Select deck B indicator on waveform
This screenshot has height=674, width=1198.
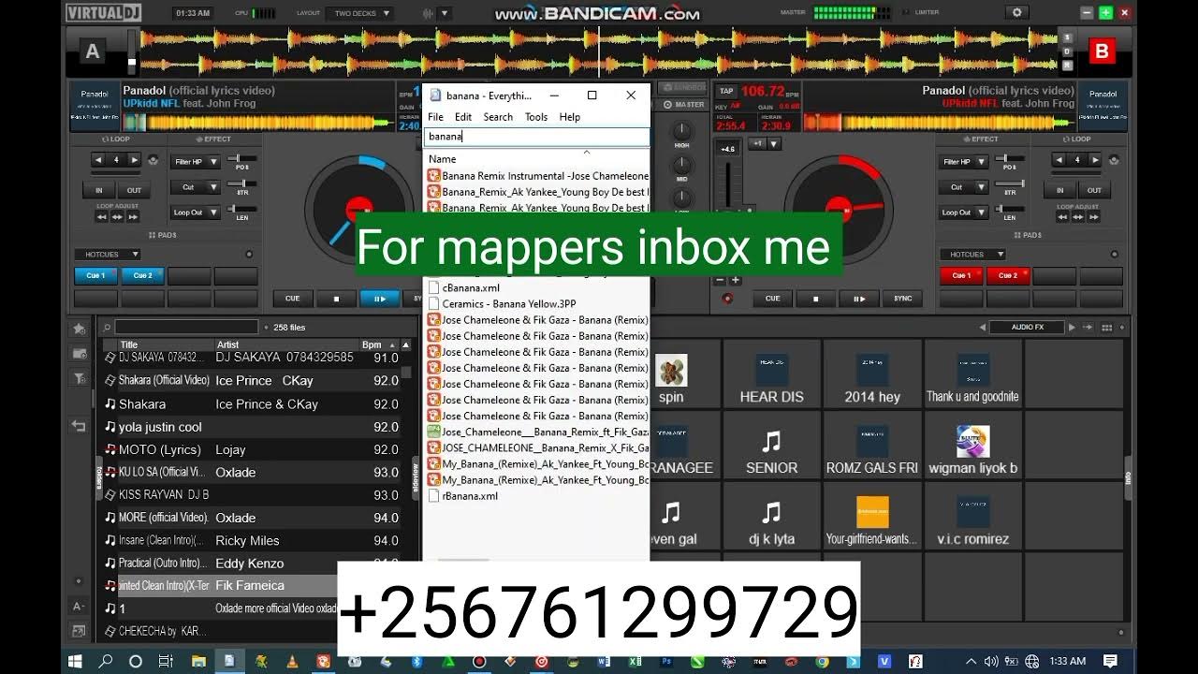(1102, 52)
